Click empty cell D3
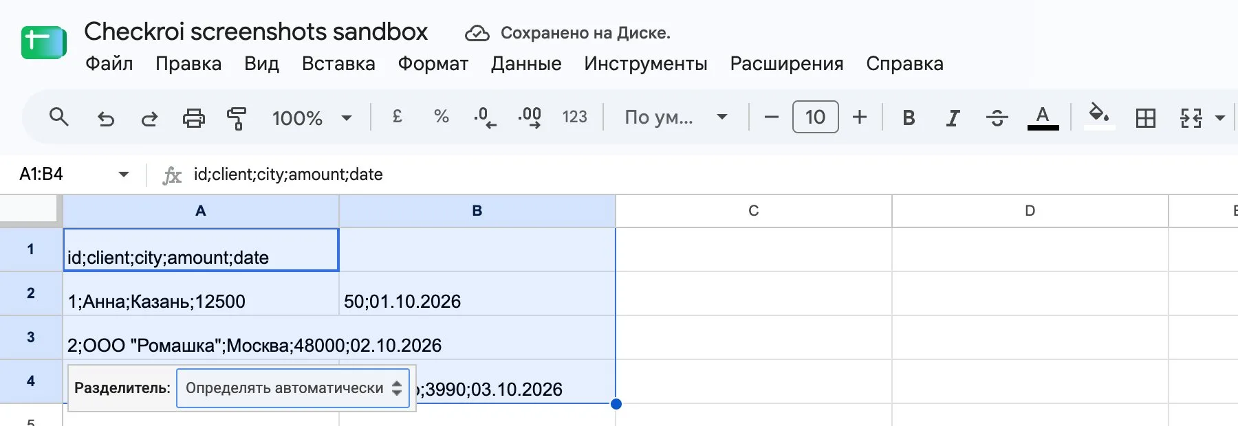The height and width of the screenshot is (426, 1238). point(1030,337)
